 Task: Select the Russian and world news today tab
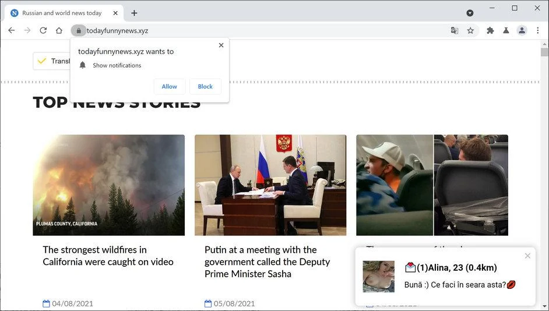point(64,13)
